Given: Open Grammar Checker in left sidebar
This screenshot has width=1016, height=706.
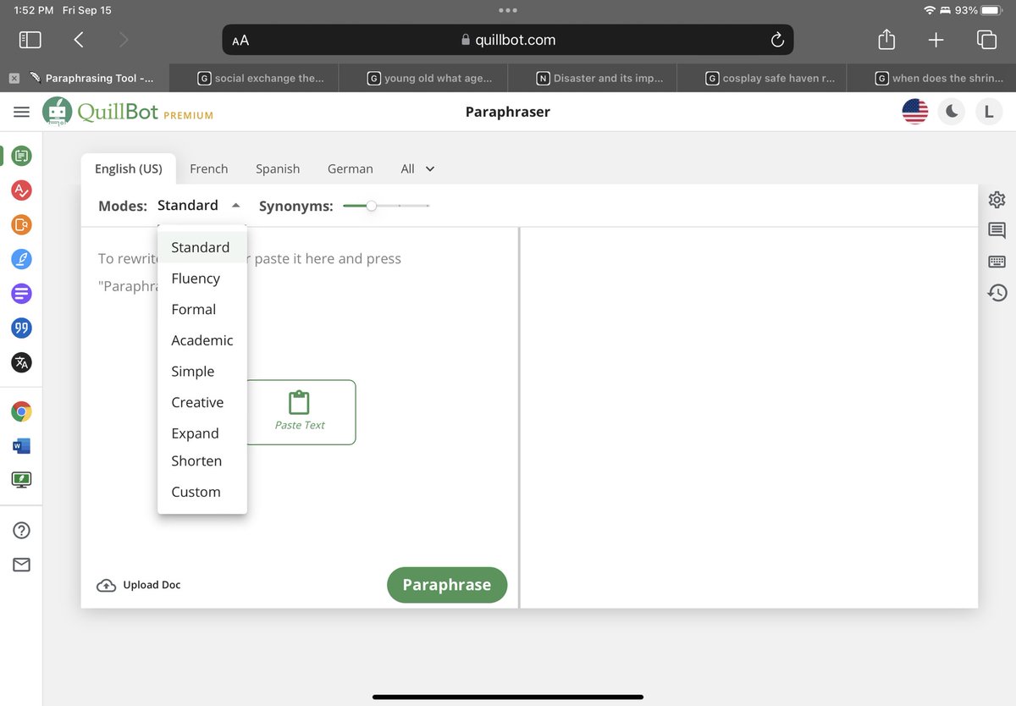Looking at the screenshot, I should 21,190.
